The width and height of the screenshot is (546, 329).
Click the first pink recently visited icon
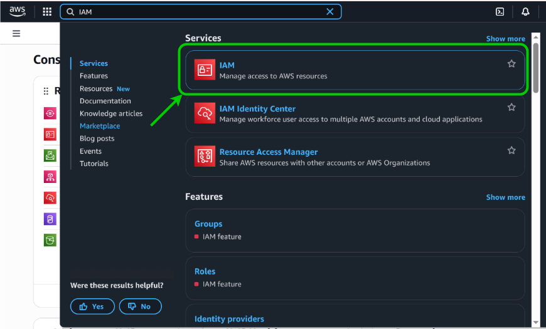(x=50, y=113)
